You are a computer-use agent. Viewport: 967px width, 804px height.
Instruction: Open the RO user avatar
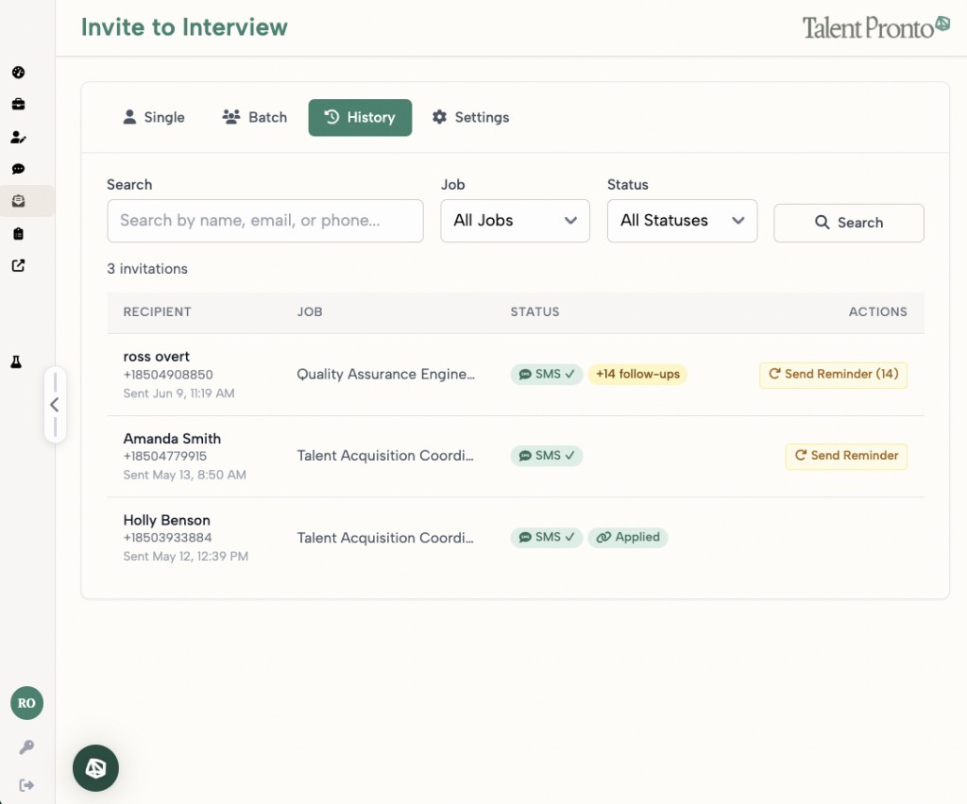[x=26, y=703]
